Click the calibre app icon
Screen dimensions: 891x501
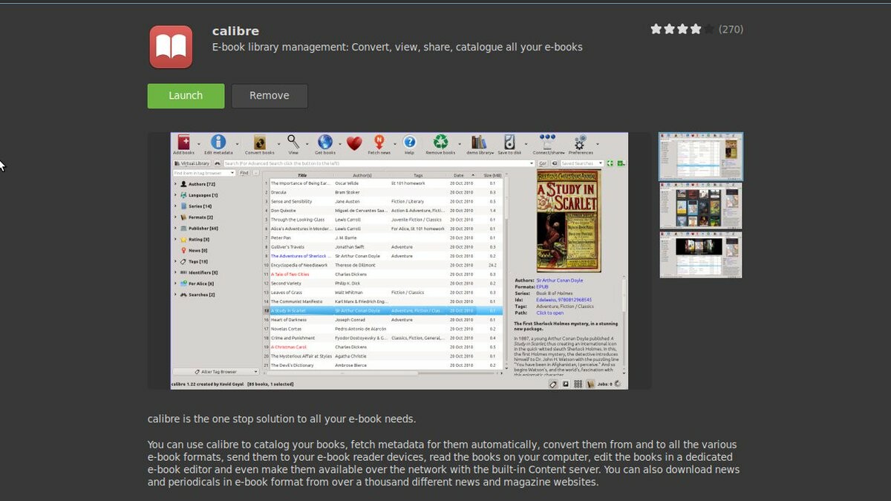(x=171, y=47)
